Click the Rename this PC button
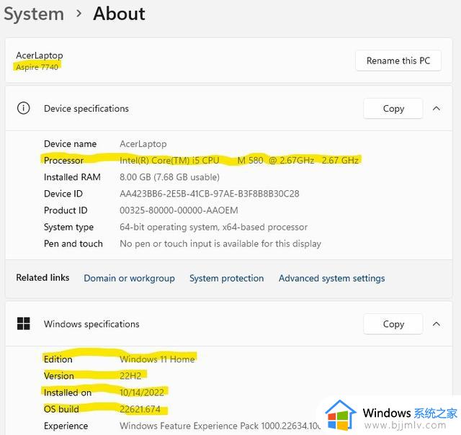 pyautogui.click(x=398, y=60)
